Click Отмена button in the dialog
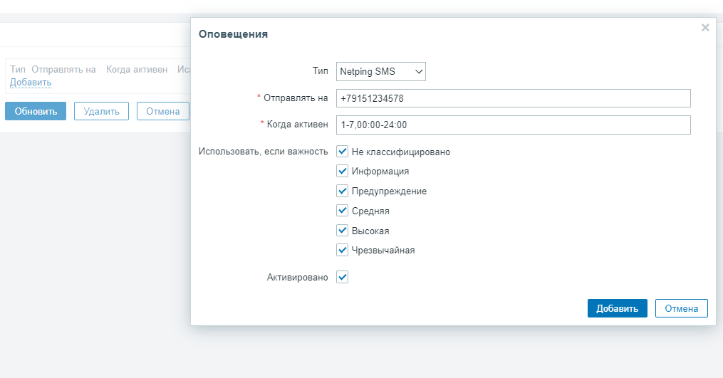 [x=681, y=308]
